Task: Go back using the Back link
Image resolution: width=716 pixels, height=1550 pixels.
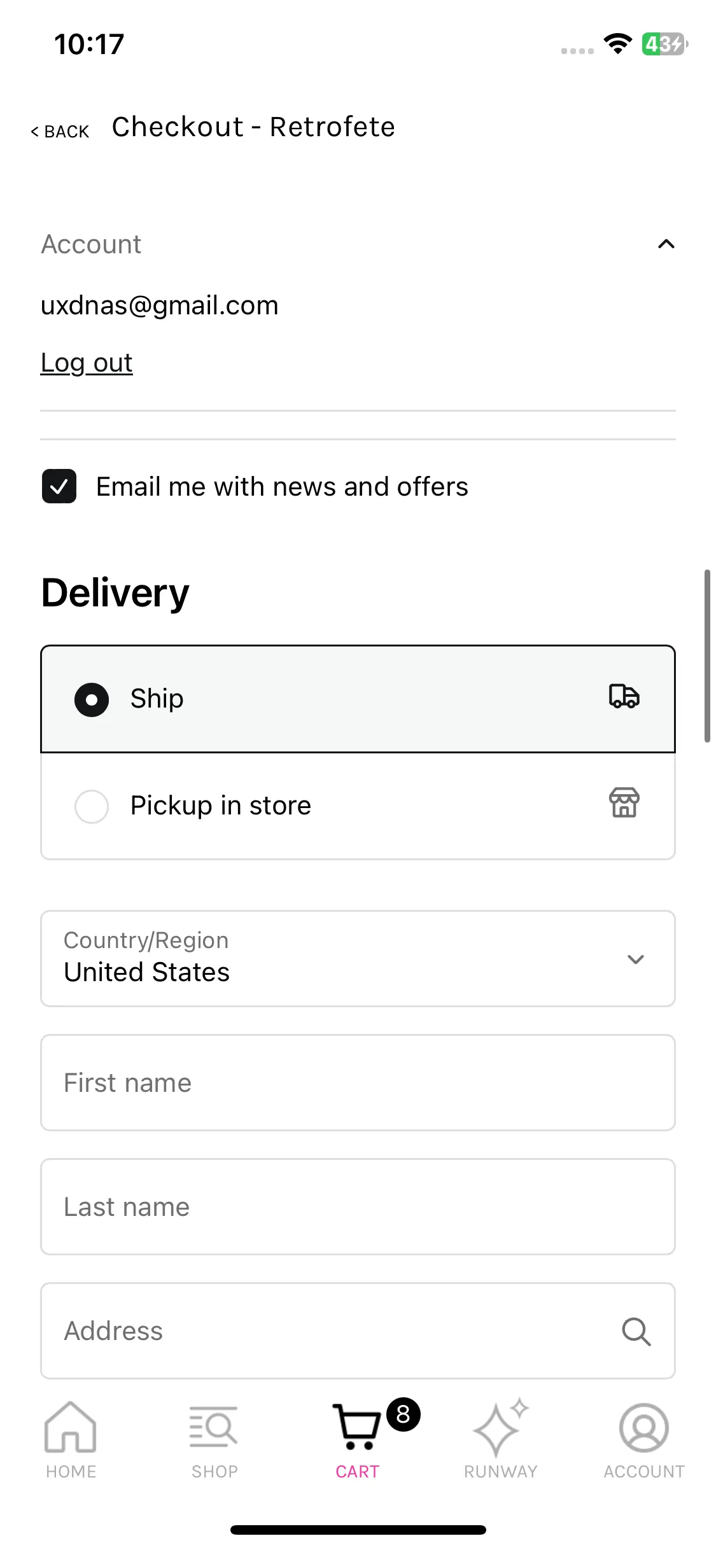Action: click(60, 132)
